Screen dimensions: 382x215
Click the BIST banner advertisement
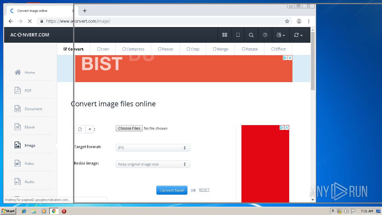(x=184, y=69)
